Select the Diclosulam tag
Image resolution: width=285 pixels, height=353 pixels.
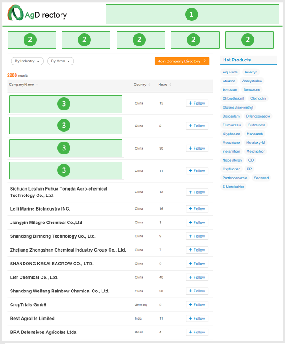[x=231, y=116]
